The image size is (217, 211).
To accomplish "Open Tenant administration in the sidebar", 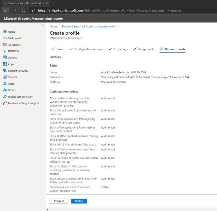I will point(21,96).
